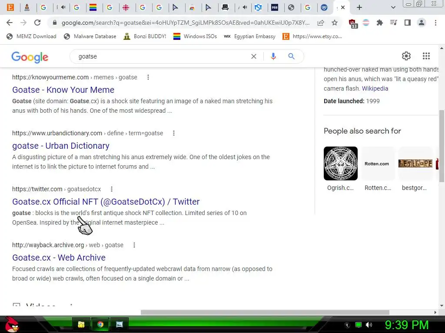Click the scroll-right arrow on horizontal scrollbar

tap(435, 312)
